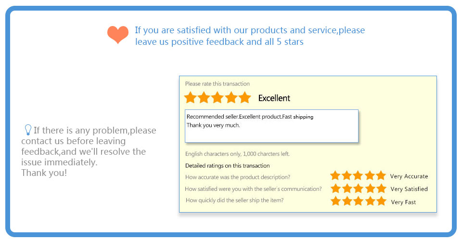
Task: Click the "Very Satisfied" label
Action: point(409,189)
